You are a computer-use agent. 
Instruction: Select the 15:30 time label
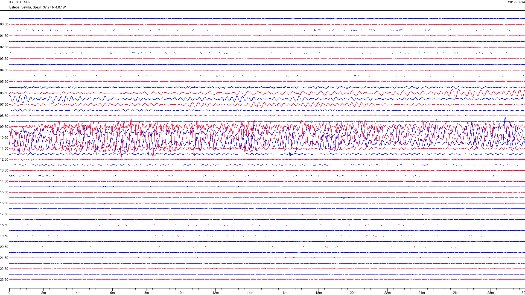tap(4, 192)
